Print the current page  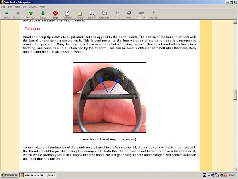129,15
